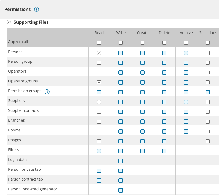Click the info icon beside Permission groups
Screen dimensions: 219x195
47,91
